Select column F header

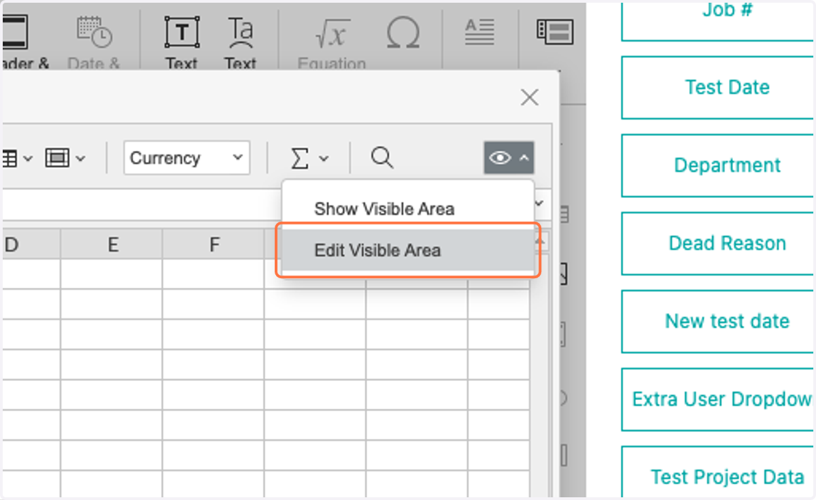coord(214,244)
